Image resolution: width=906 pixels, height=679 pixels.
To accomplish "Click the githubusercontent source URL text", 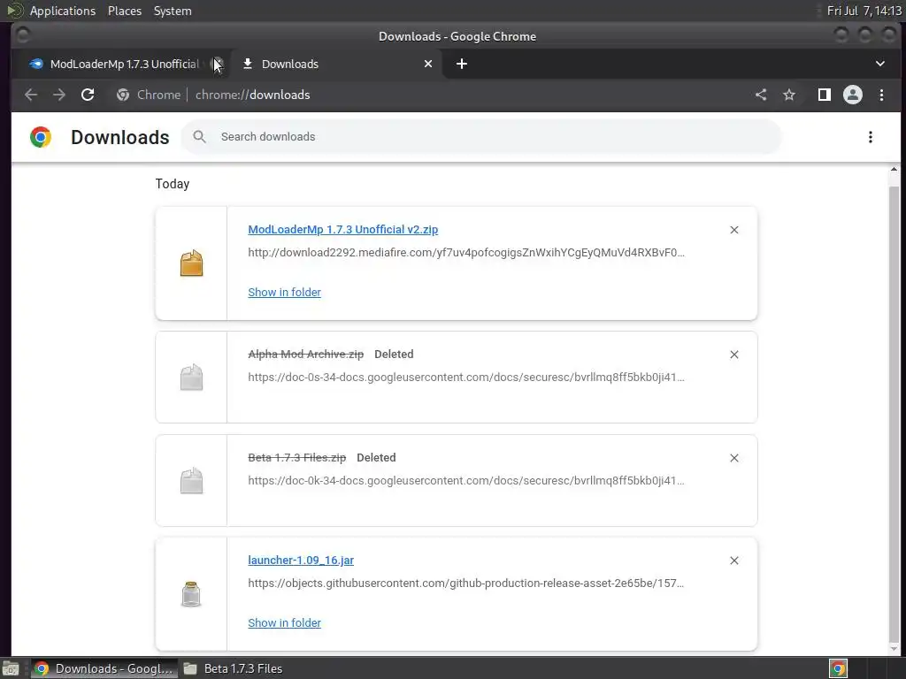I will pyautogui.click(x=465, y=584).
